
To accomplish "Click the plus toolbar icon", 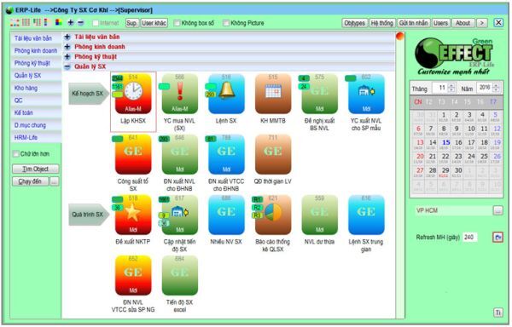I will [71, 22].
